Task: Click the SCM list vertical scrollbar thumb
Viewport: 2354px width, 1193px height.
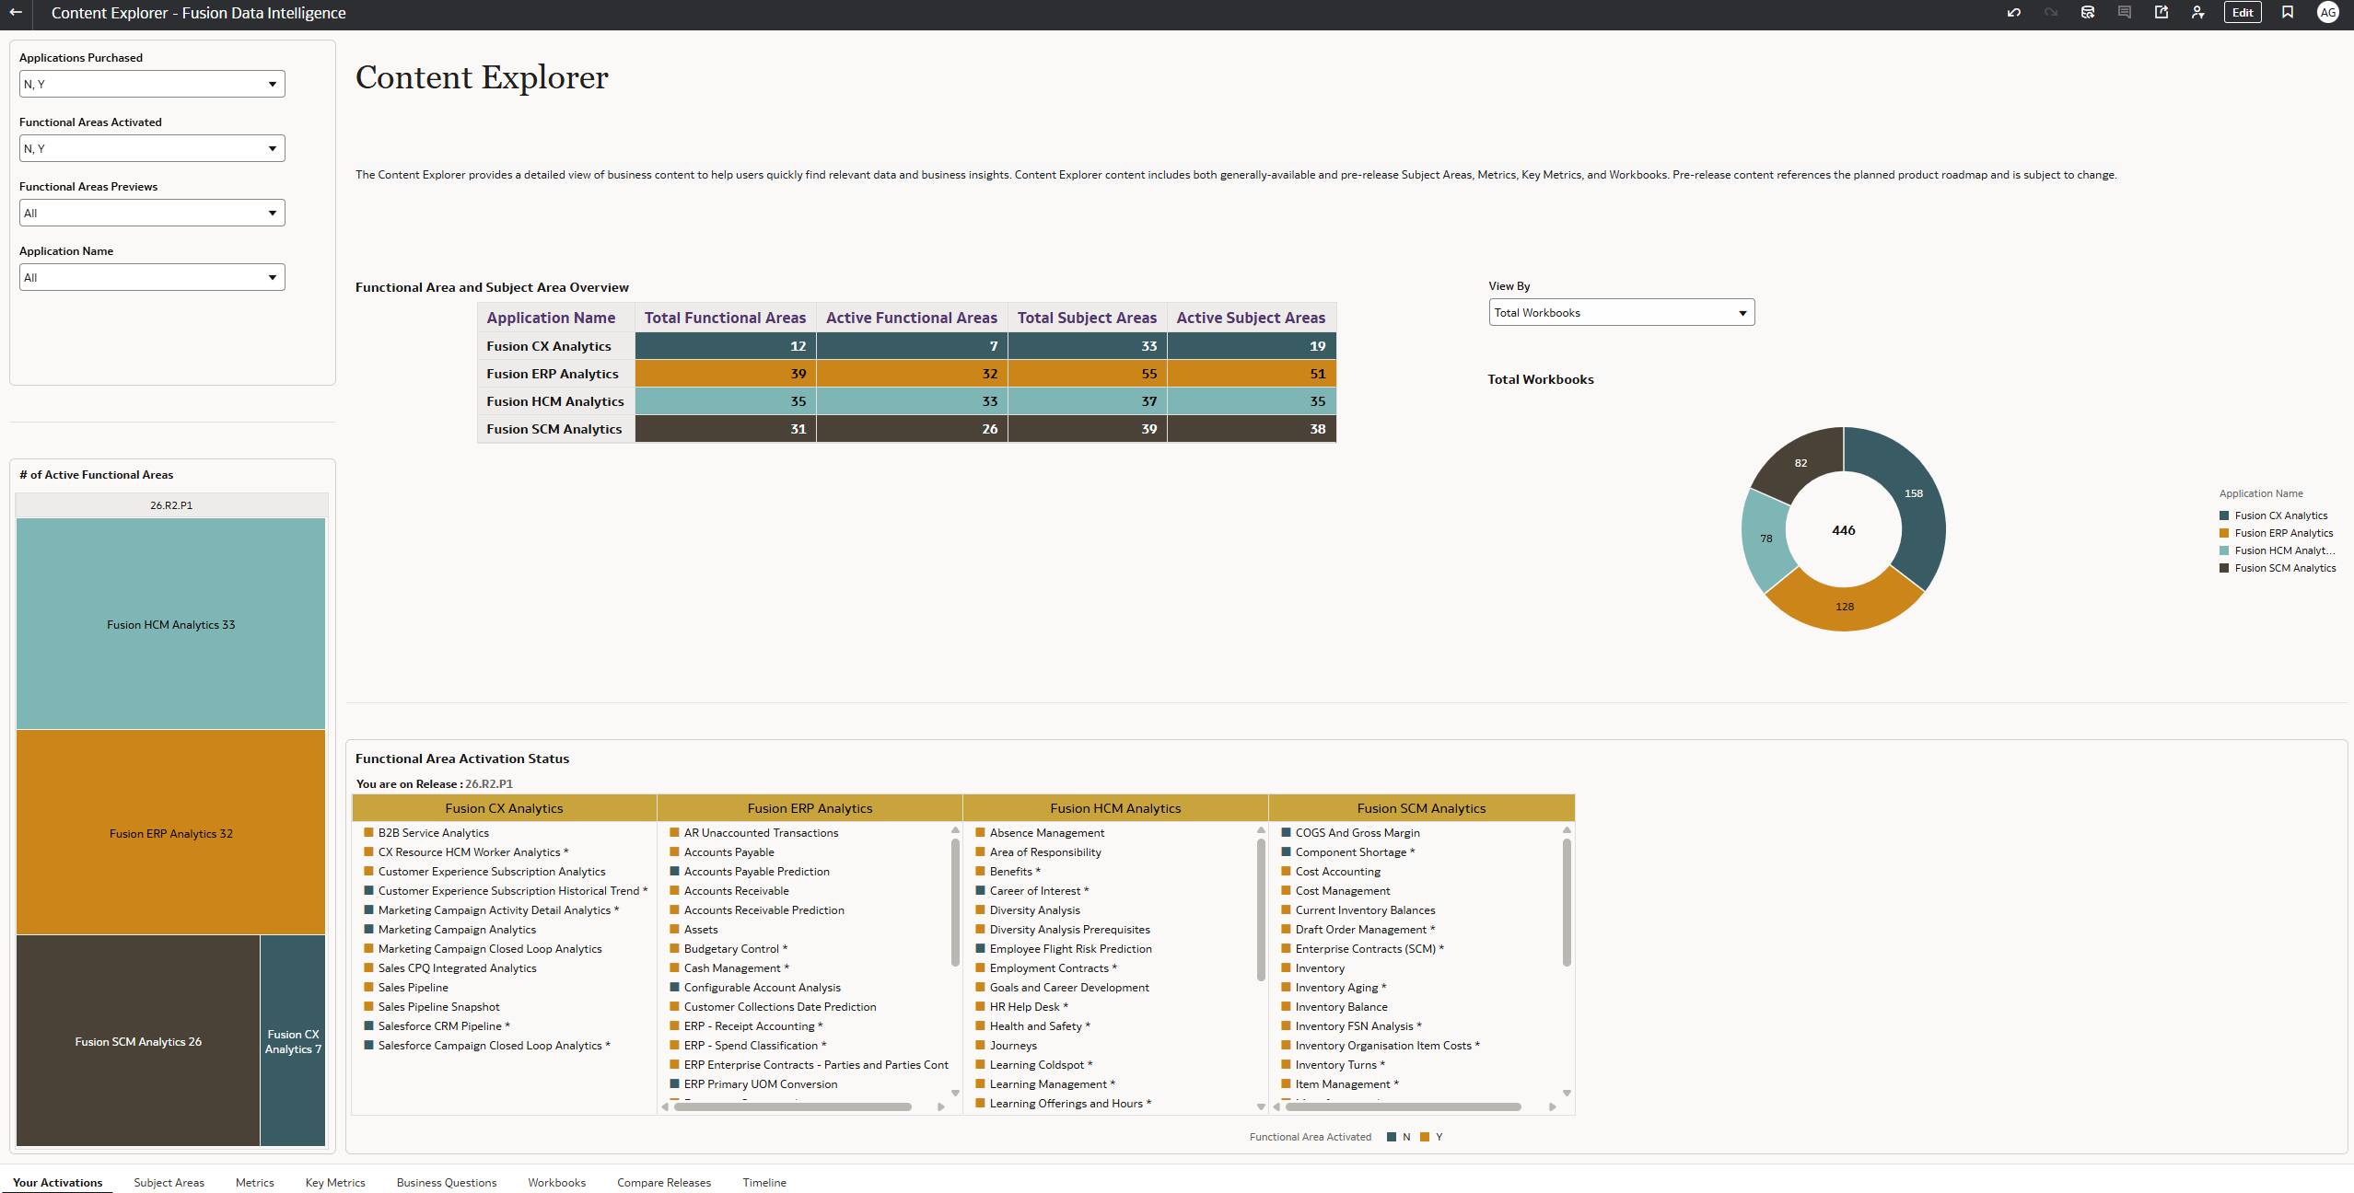Action: [1567, 902]
